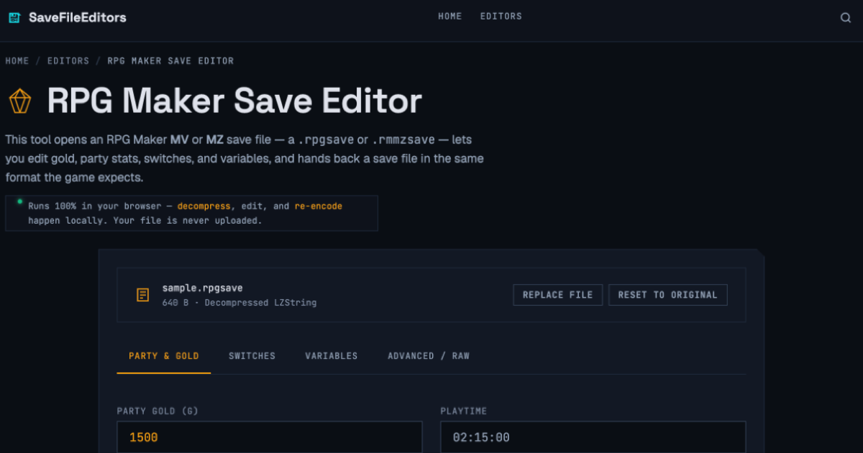Go to HOME in top navigation
Image resolution: width=863 pixels, height=453 pixels.
[450, 17]
